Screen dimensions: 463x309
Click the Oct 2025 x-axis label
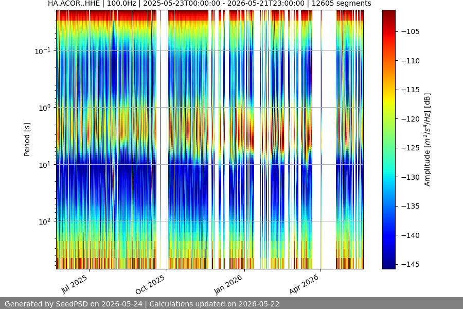[x=151, y=284]
